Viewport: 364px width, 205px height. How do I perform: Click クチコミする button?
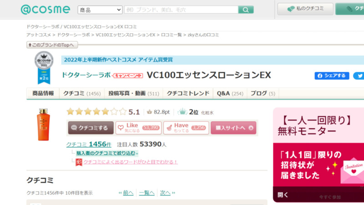tap(91, 128)
